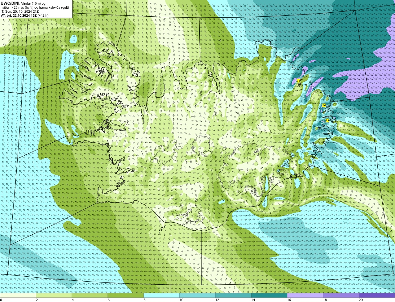Click the legend tick label '16'
Viewport: 395px width, 302px height.
click(289, 300)
